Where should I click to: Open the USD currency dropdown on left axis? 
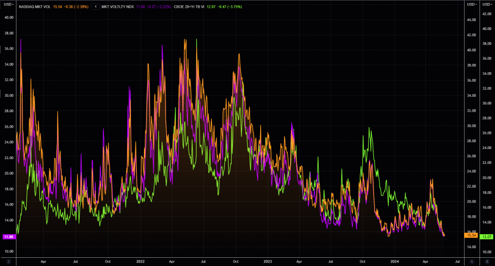point(8,4)
